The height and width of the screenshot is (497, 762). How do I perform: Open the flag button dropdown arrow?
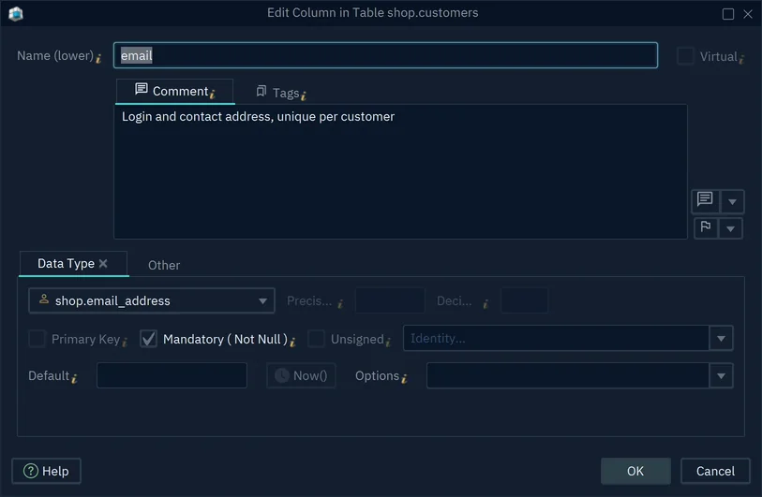click(x=730, y=228)
